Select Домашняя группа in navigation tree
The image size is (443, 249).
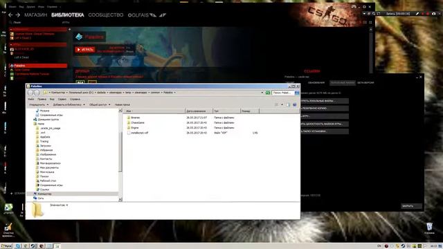(48, 120)
